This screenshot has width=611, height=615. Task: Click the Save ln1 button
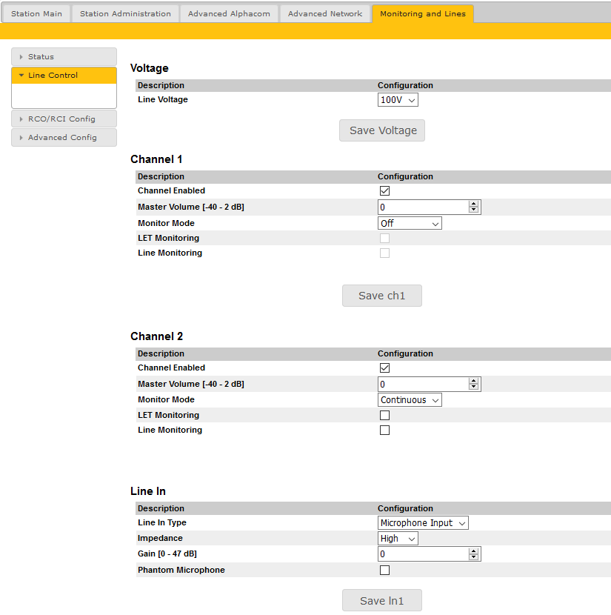(381, 601)
